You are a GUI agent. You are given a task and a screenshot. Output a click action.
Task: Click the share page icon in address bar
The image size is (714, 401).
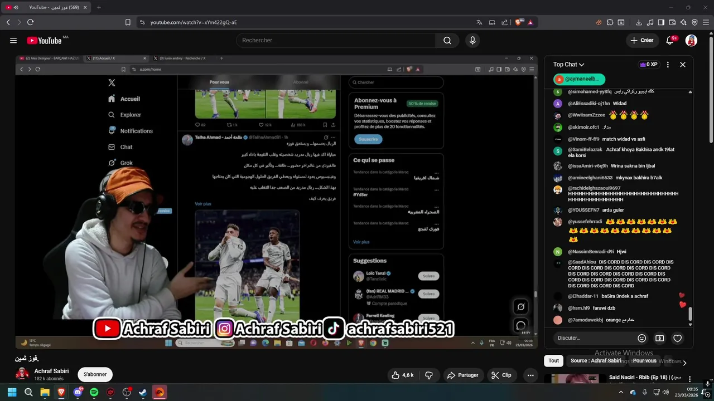tap(505, 22)
